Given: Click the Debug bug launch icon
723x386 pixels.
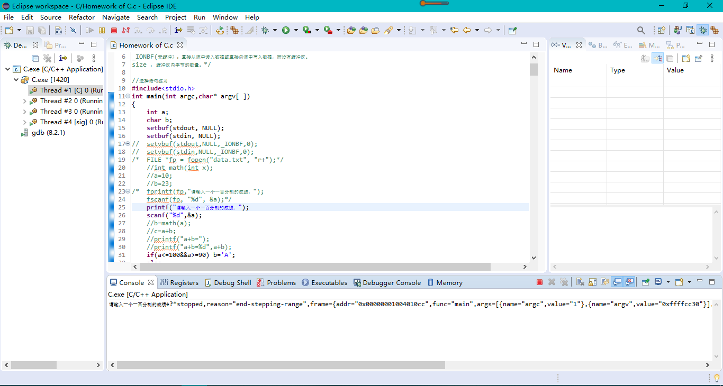Looking at the screenshot, I should click(x=265, y=30).
